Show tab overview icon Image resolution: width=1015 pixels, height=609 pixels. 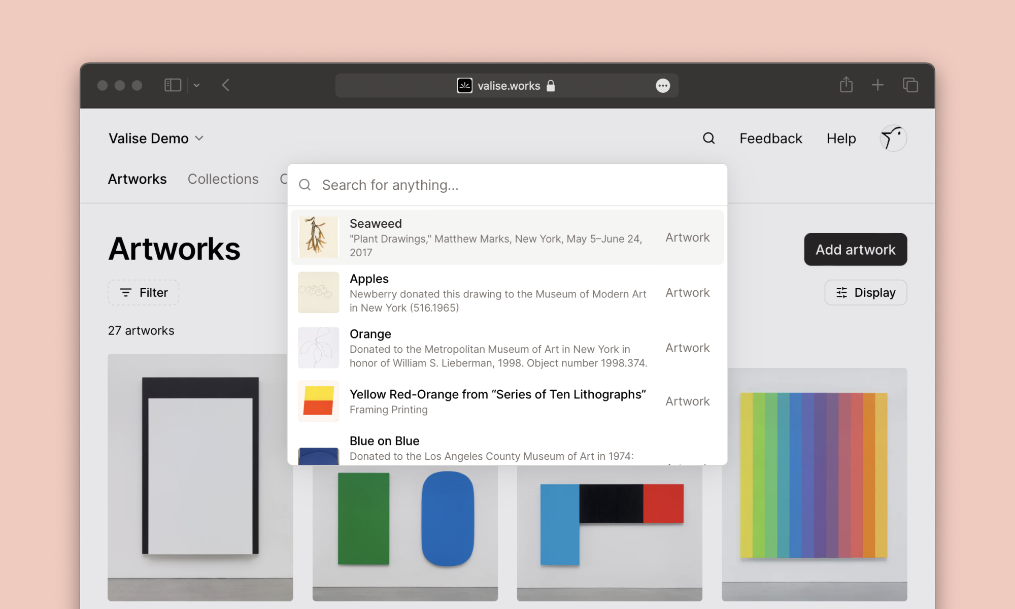(x=910, y=85)
